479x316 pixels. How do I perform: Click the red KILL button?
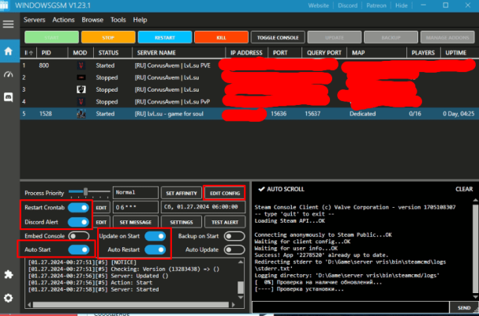(x=221, y=37)
